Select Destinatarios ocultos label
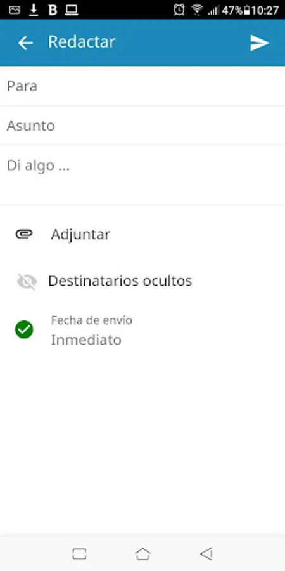 coord(120,281)
